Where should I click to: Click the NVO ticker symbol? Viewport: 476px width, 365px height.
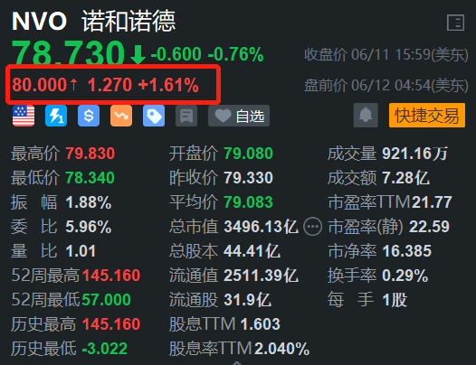tap(39, 21)
